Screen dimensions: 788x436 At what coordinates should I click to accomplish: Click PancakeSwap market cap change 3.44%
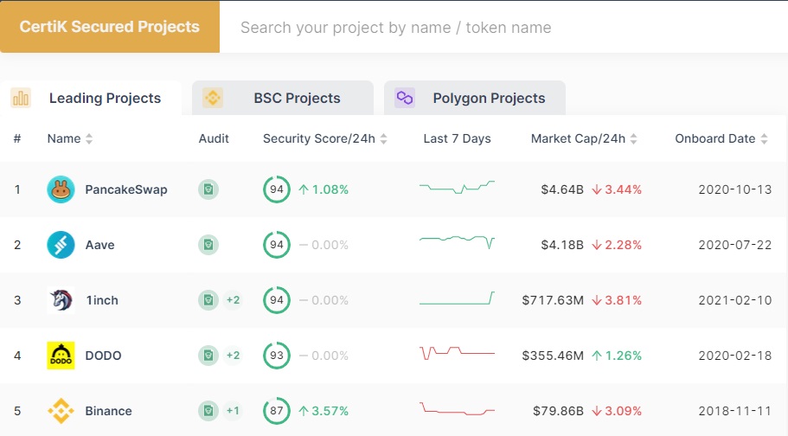617,189
